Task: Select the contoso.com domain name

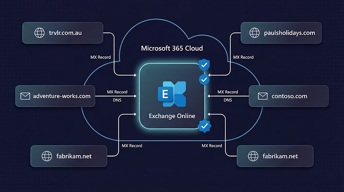Action: pos(289,96)
